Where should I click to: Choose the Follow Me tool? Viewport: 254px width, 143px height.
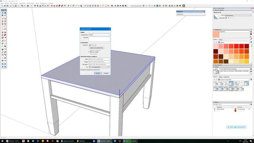tap(5, 35)
